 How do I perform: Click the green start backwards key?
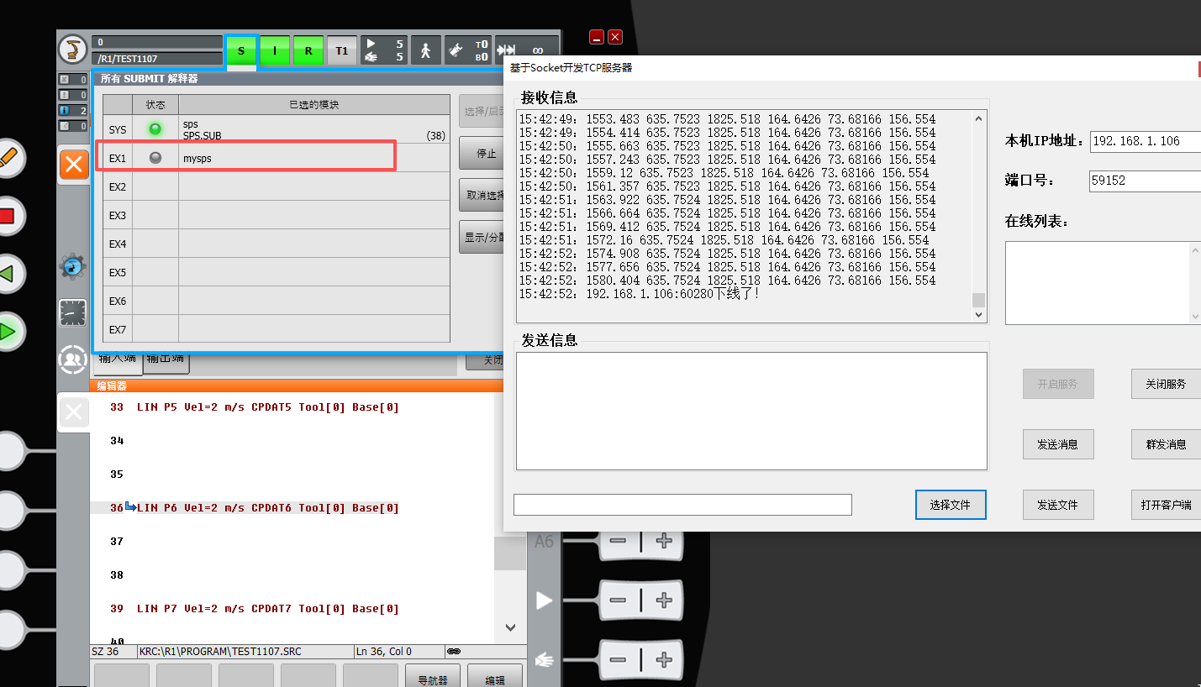point(7,274)
